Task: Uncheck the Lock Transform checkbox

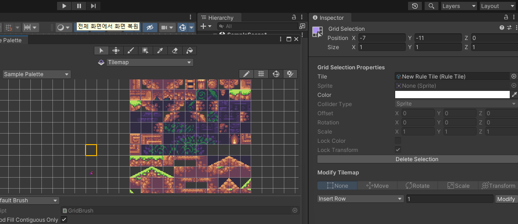Action: (398, 150)
